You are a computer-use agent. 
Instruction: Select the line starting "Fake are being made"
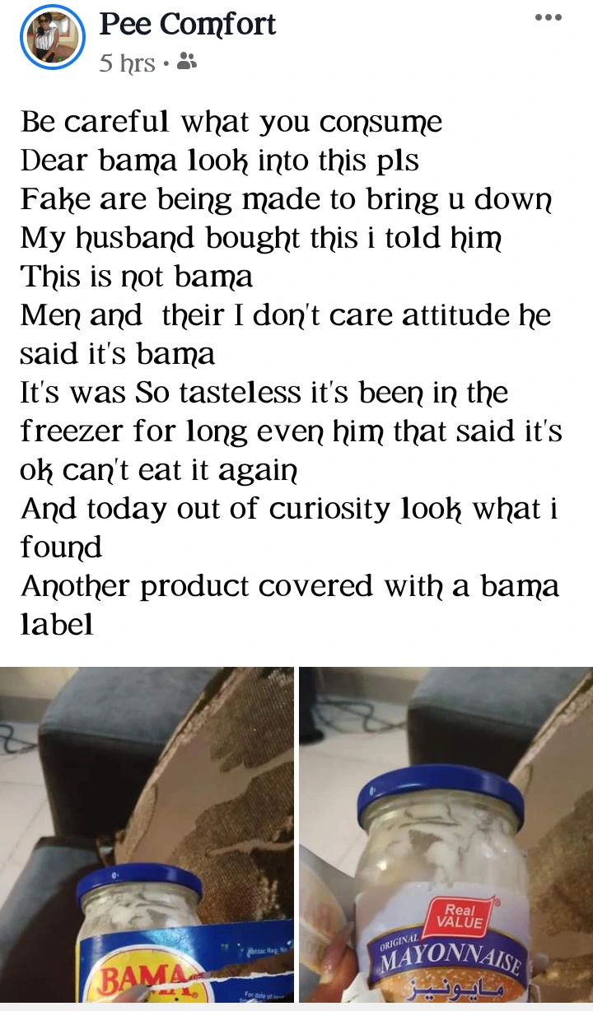(x=286, y=200)
